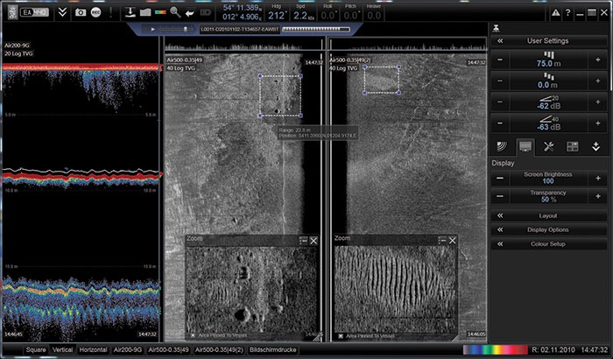
Task: Start recording with the REC button
Action: [x=95, y=12]
